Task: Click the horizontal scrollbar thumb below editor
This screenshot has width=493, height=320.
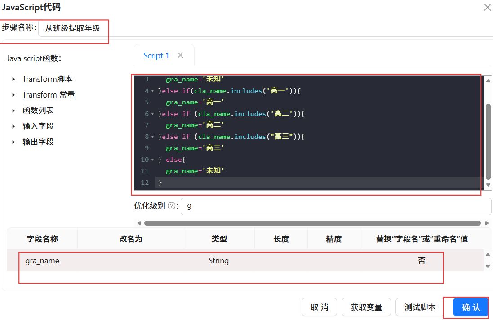Action: tap(312, 223)
